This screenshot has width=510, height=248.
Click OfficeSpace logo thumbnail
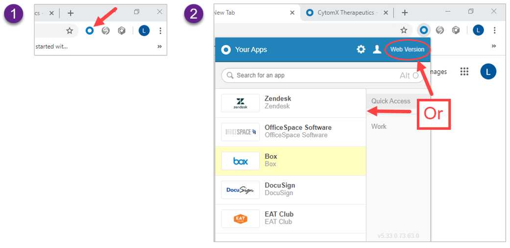click(x=241, y=132)
